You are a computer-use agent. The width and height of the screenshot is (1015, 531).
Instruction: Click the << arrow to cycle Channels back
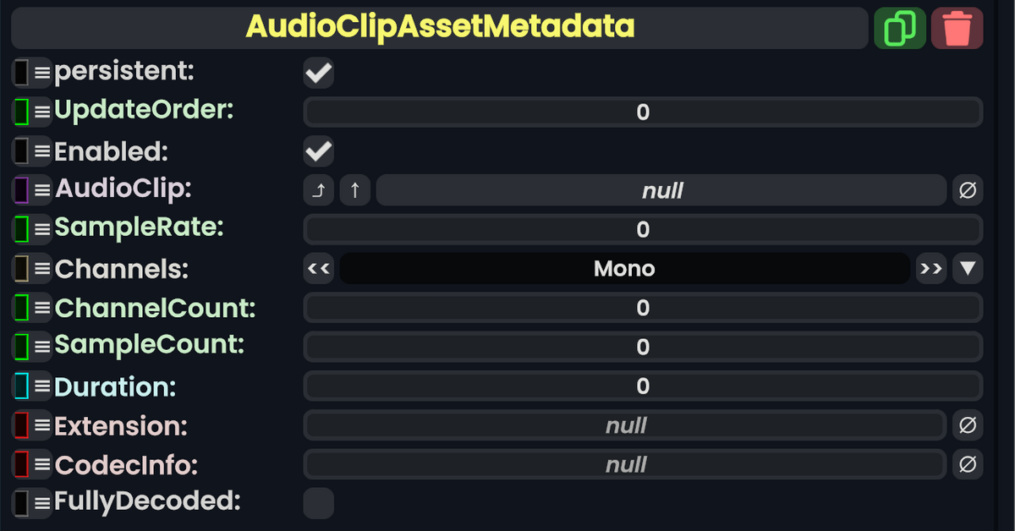[x=319, y=268]
